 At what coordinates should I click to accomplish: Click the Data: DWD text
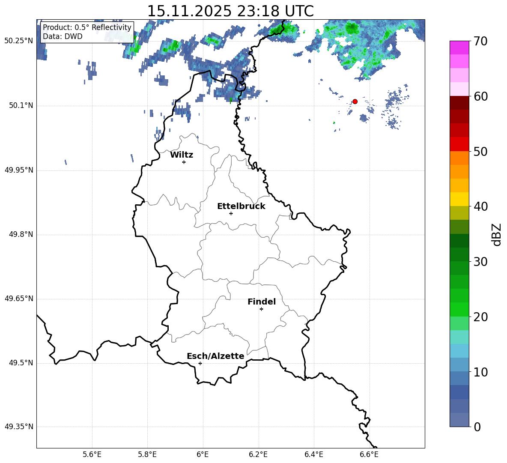(x=63, y=36)
